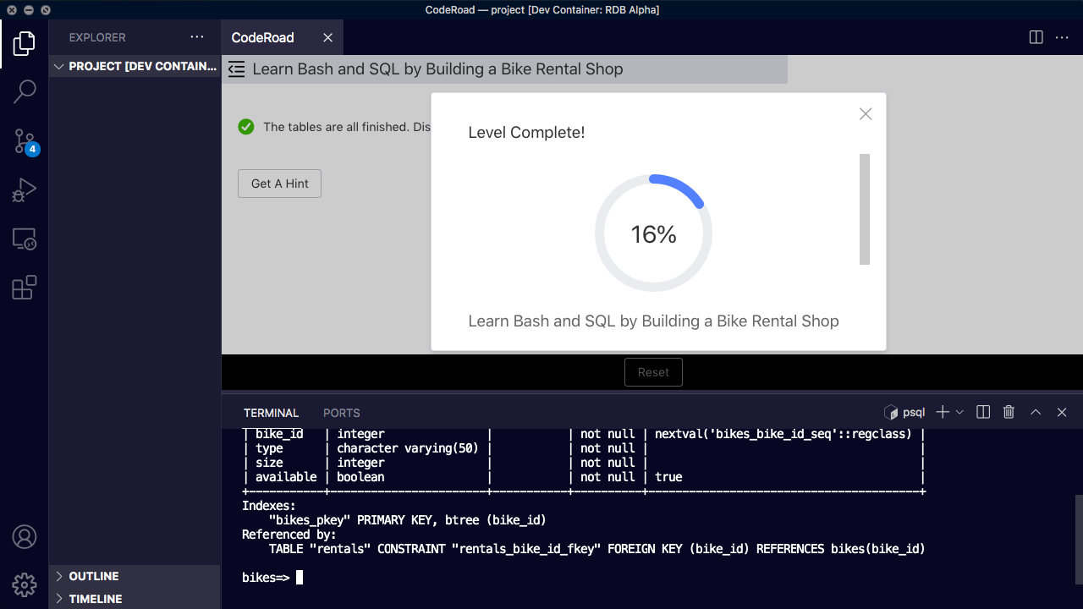Open the Accounts icon above settings
Viewport: 1083px width, 609px height.
[x=25, y=536]
